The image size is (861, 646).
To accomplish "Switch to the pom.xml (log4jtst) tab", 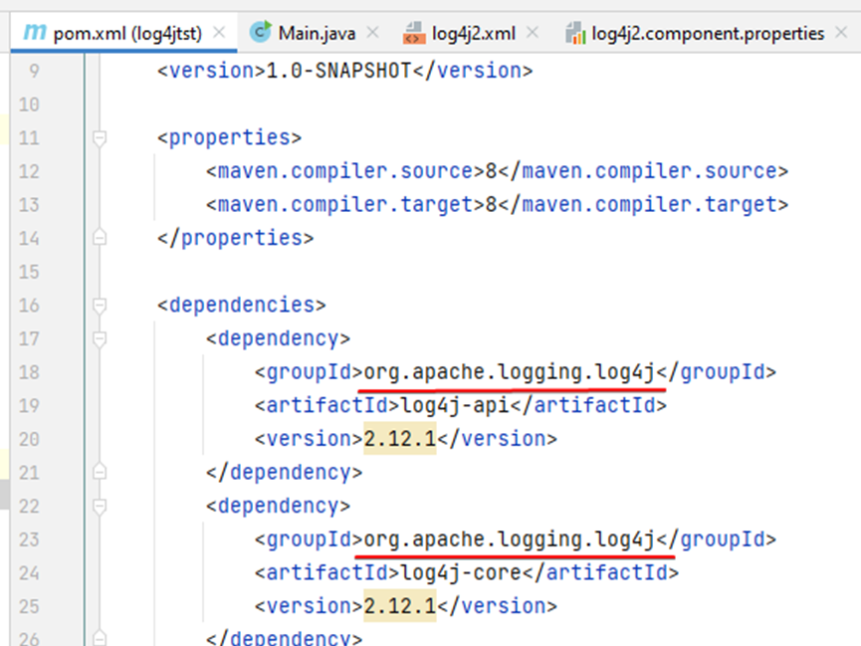I will [124, 33].
